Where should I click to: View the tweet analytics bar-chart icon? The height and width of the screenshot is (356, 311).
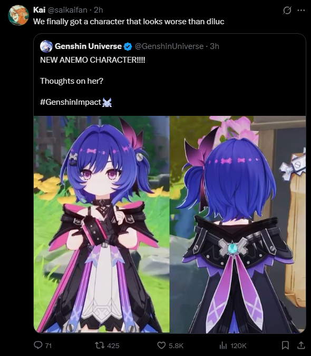click(x=223, y=345)
